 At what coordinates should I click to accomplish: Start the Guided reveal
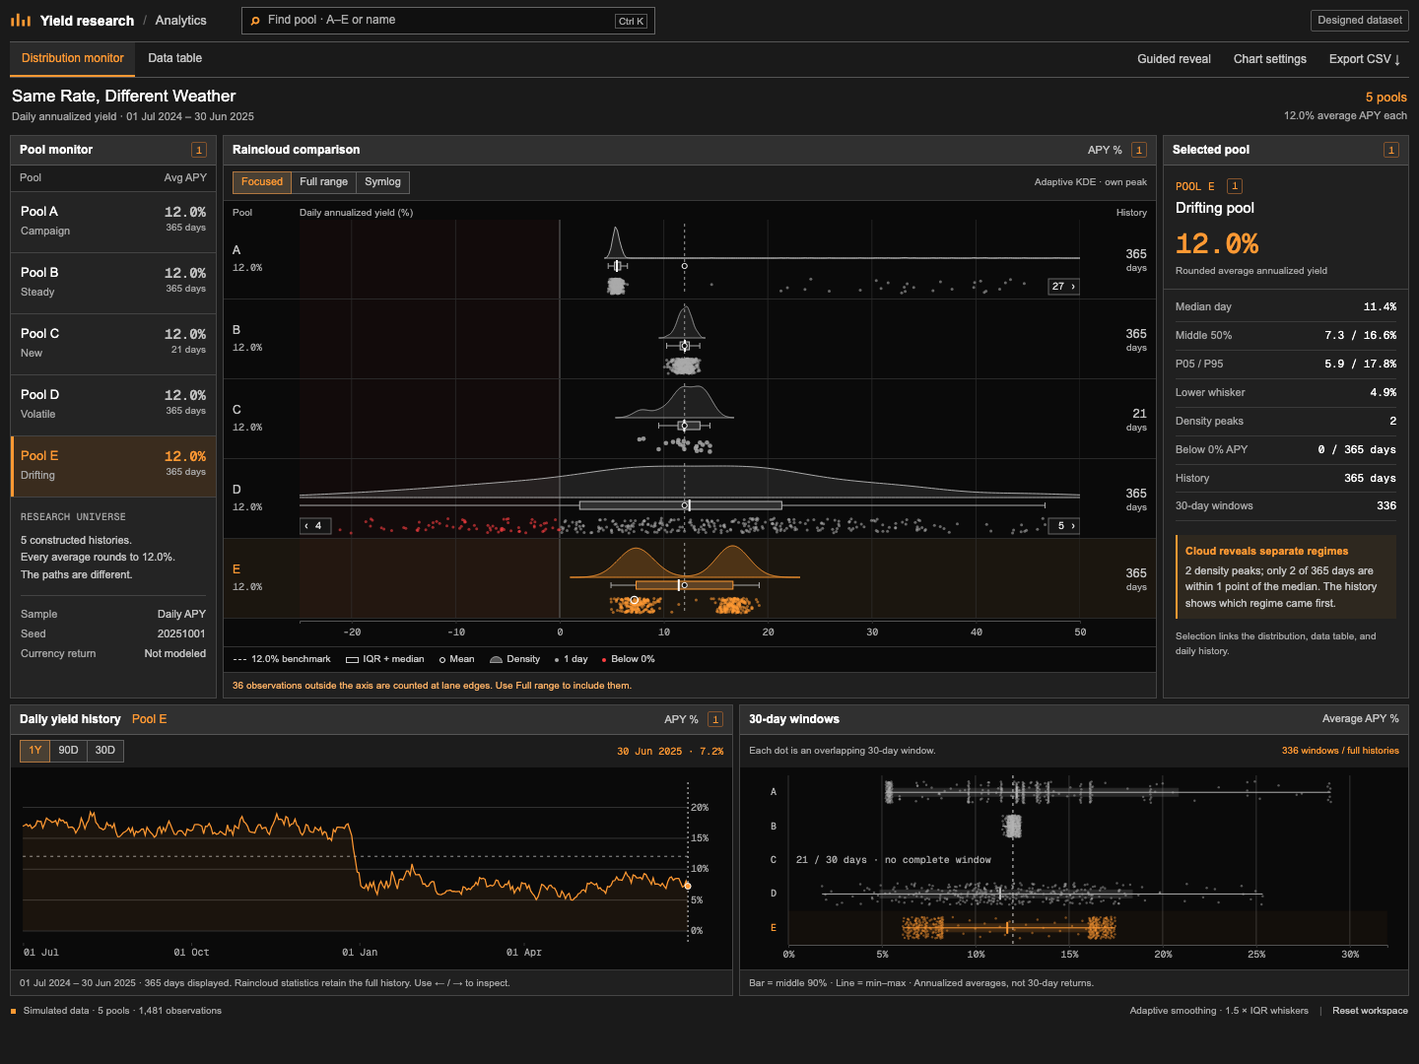(1174, 59)
